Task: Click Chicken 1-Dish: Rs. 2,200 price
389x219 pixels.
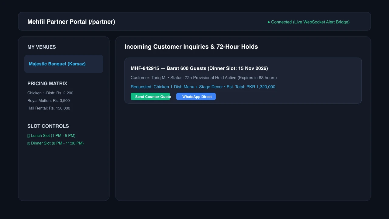Action: 50,93
